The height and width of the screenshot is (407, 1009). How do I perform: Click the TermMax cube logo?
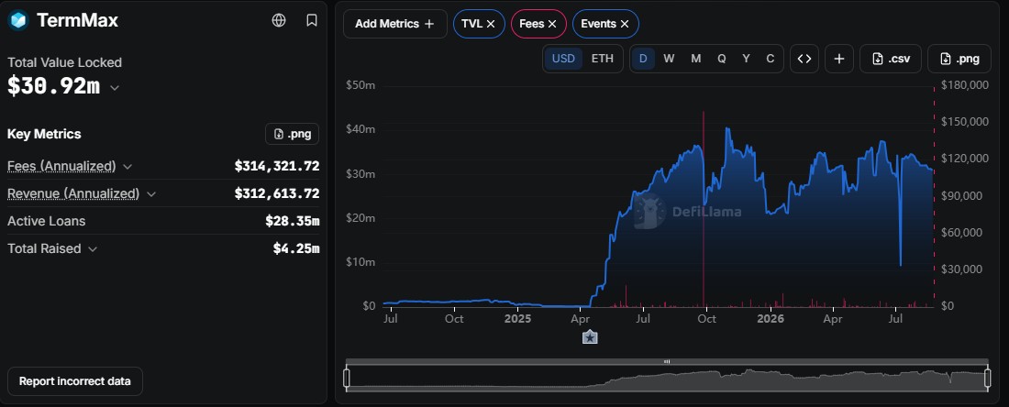(18, 20)
